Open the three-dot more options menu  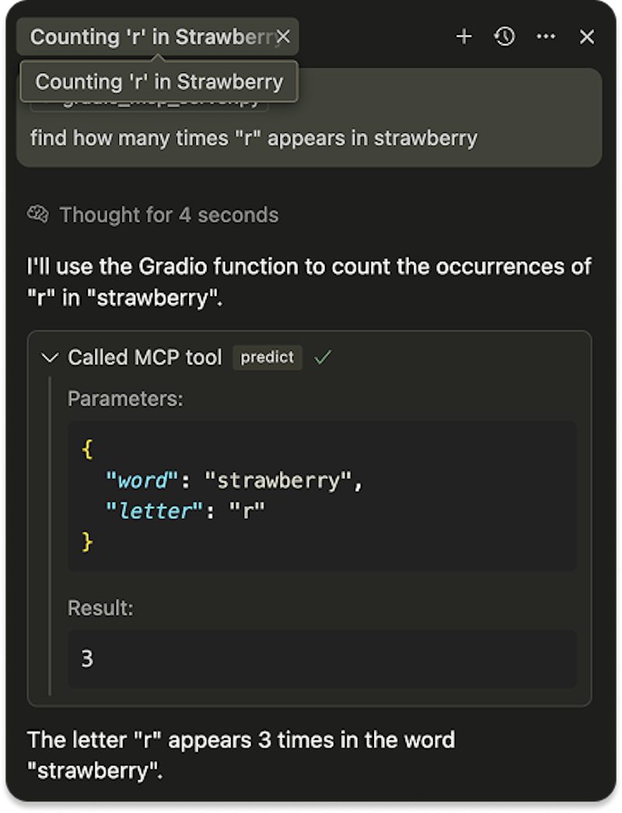547,37
